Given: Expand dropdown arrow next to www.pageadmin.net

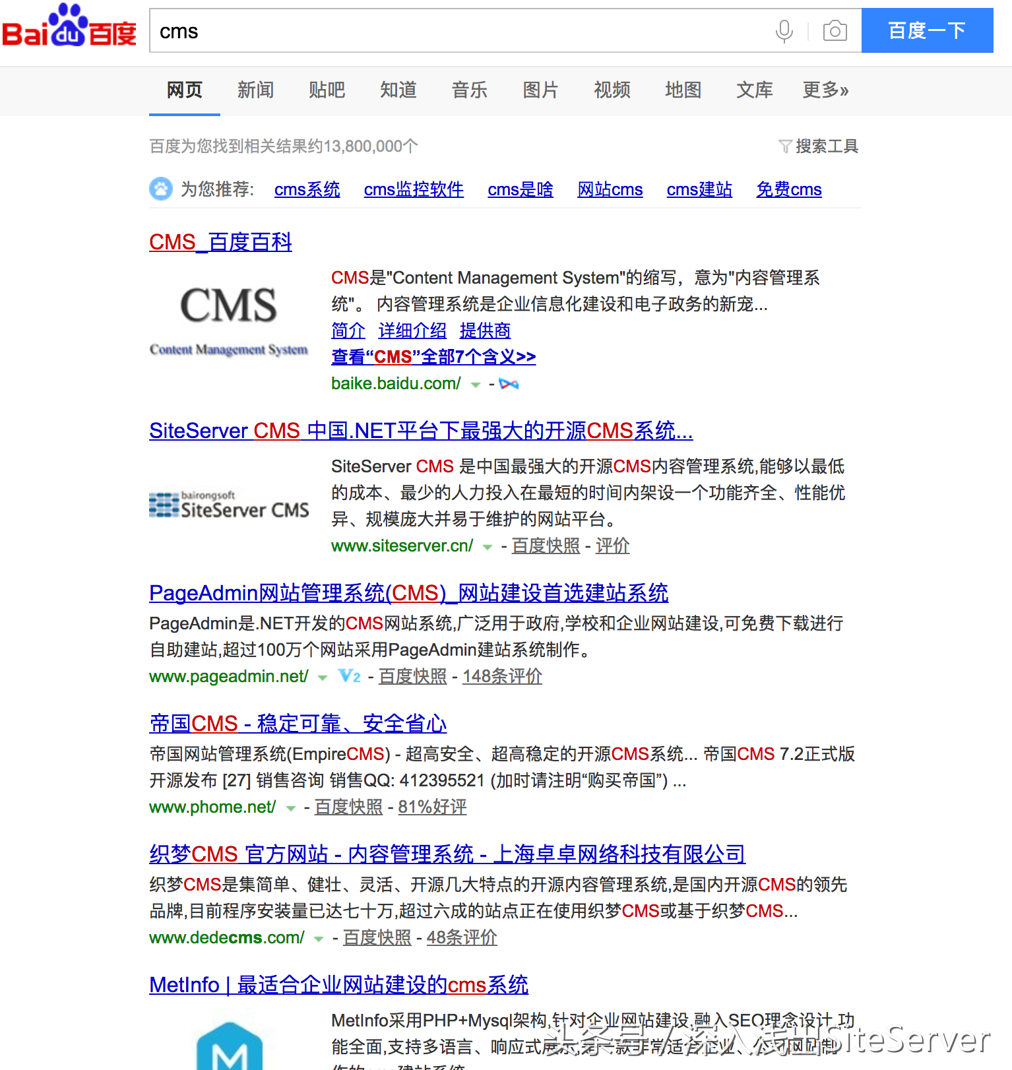Looking at the screenshot, I should click(323, 678).
